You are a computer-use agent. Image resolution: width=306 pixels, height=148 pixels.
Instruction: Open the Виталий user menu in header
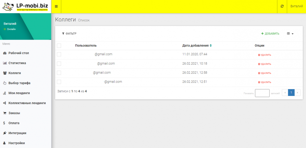296,6
